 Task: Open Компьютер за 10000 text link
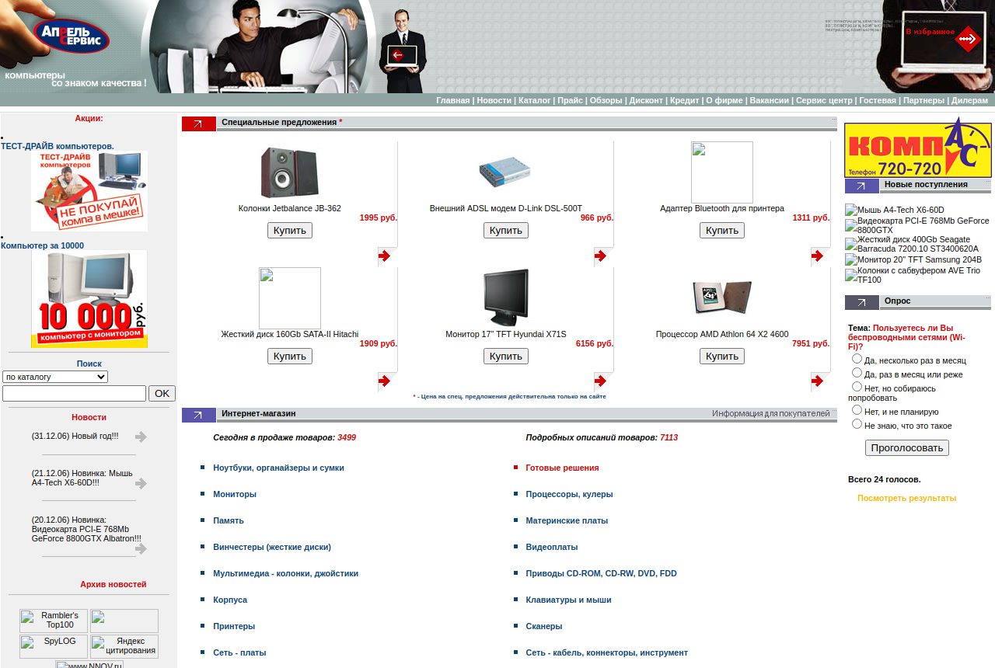pos(42,245)
